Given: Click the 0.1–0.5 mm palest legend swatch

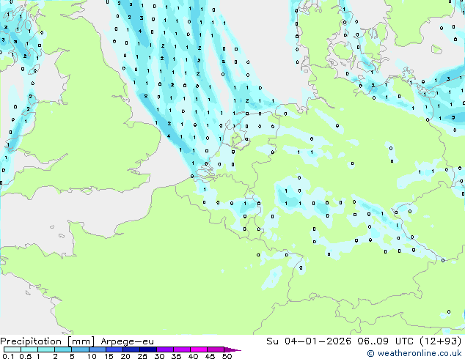Looking at the screenshot, I should (x=12, y=349).
